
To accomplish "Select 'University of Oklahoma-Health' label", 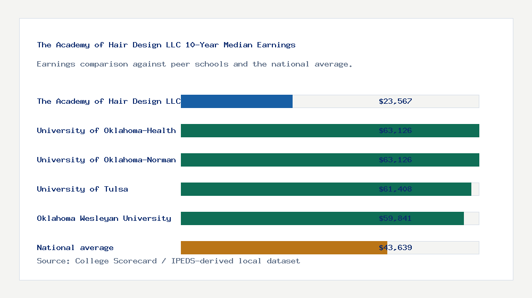I will pos(106,131).
